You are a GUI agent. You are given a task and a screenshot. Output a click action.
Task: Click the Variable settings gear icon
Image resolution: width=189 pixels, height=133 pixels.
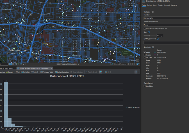[153, 12]
